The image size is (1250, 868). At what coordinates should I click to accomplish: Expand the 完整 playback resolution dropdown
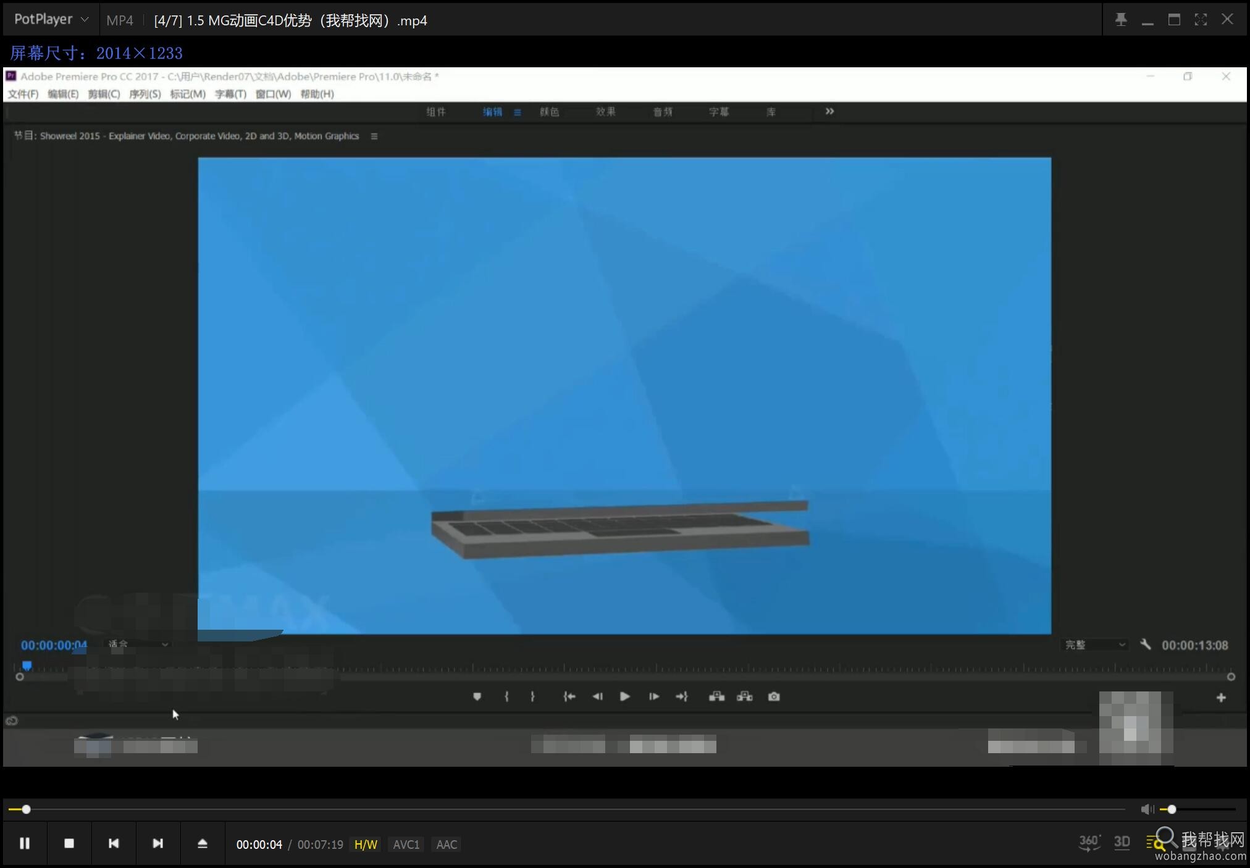(1095, 645)
